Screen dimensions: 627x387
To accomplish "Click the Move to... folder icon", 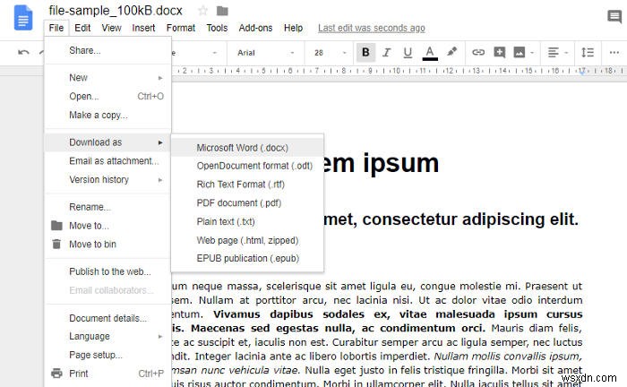I will click(56, 226).
